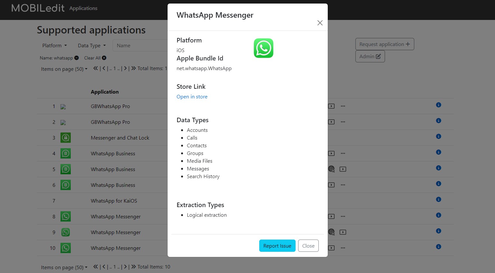Open the top Items on page dropdown
Screen dimensions: 495x273
pos(64,69)
